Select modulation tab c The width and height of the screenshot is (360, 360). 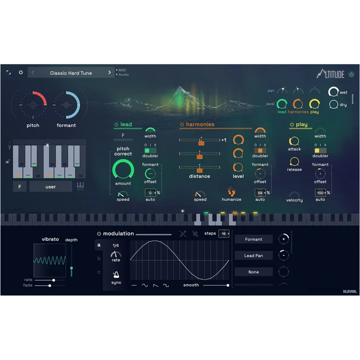click(x=99, y=272)
